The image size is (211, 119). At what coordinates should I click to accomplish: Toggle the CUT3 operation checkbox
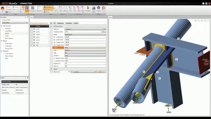[x=34, y=37]
